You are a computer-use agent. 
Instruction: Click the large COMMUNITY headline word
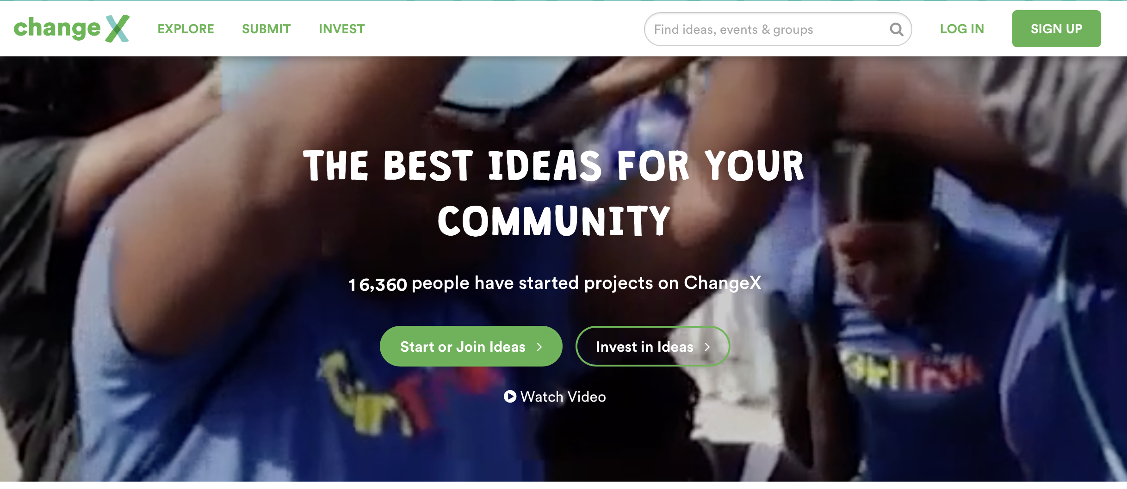pos(554,221)
